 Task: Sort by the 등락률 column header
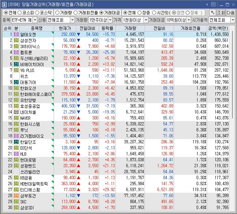pos(107,28)
